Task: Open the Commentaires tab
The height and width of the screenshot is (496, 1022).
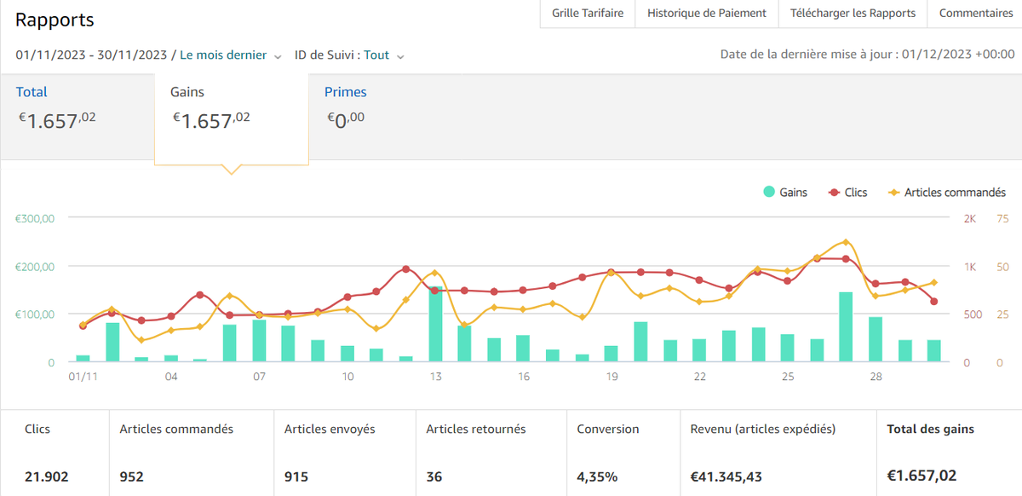Action: [x=976, y=14]
